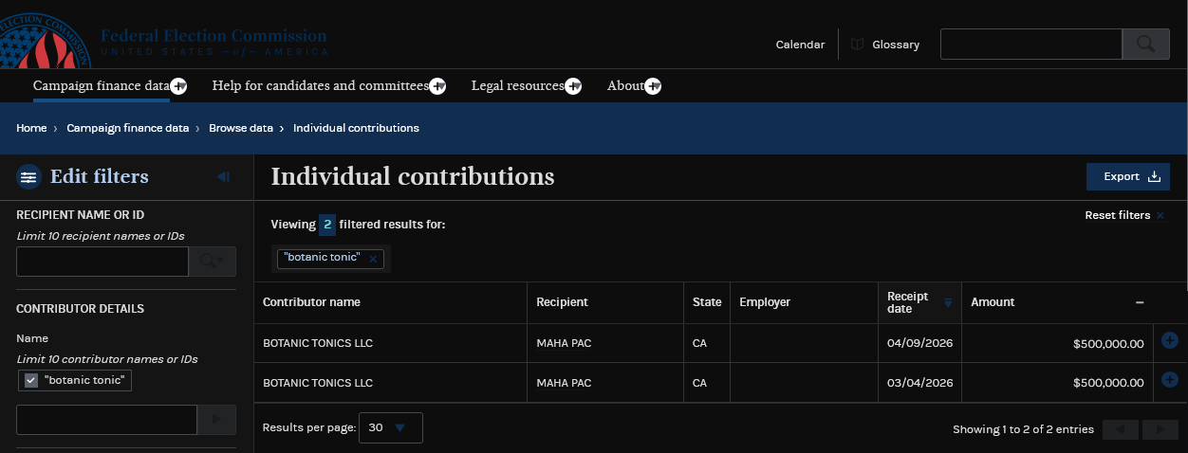Screen dimensions: 1188x453
Task: Focus the contributor name input field
Action: click(x=106, y=420)
